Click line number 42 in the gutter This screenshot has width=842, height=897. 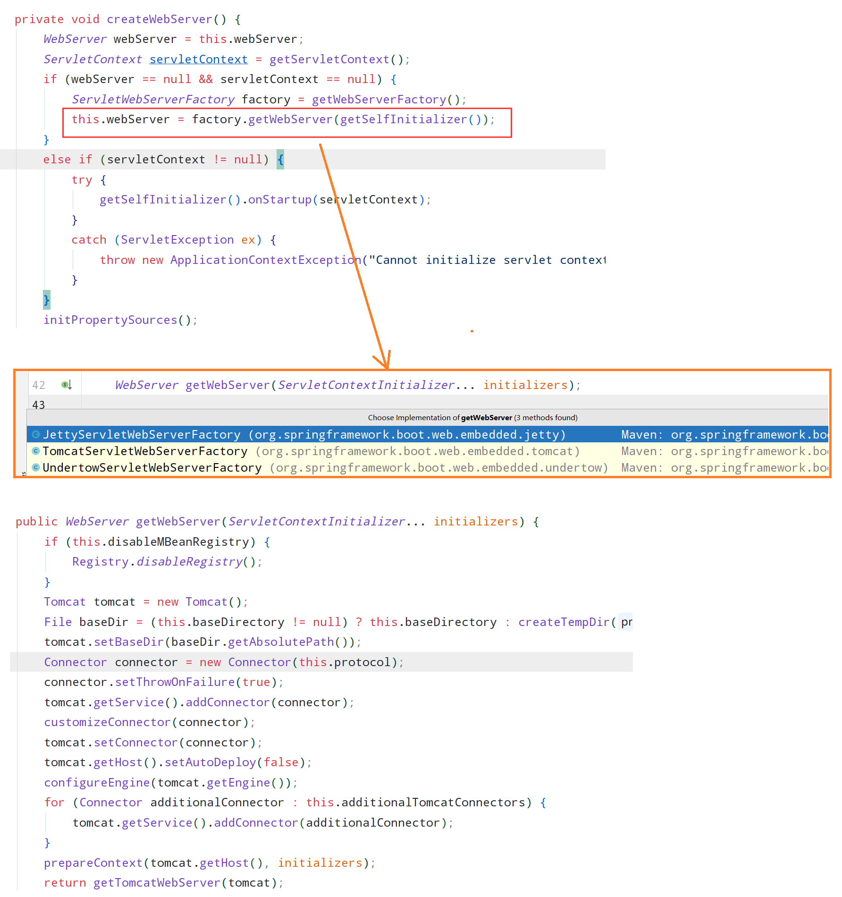click(x=39, y=385)
